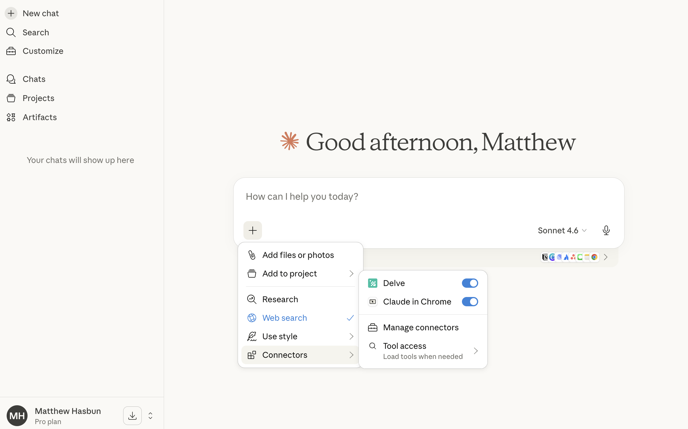Open the Sonnet 4.6 model dropdown
This screenshot has height=429, width=688.
coord(562,230)
